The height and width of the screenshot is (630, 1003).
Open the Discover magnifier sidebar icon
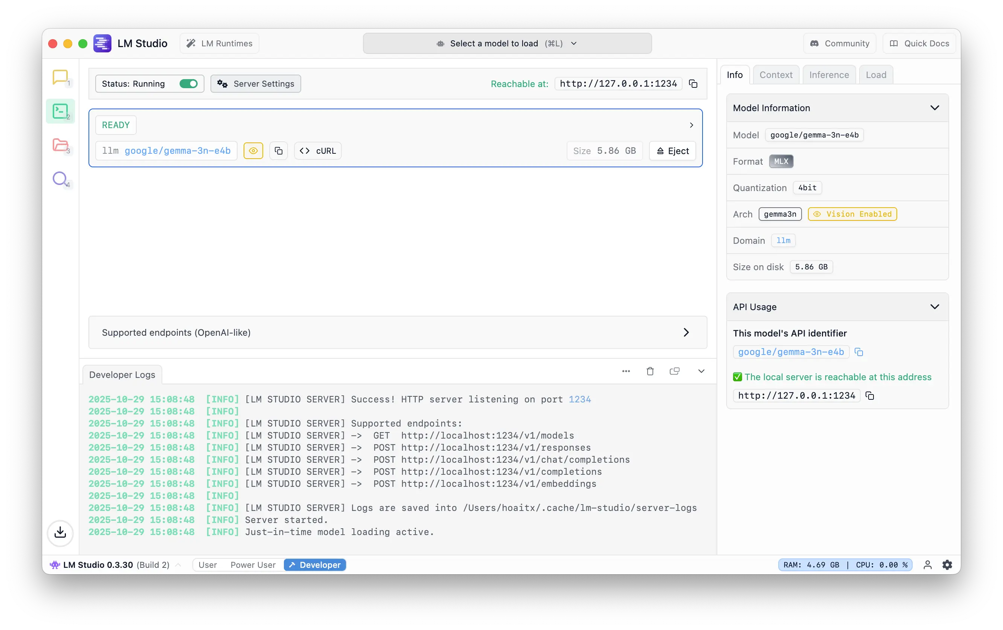[60, 179]
